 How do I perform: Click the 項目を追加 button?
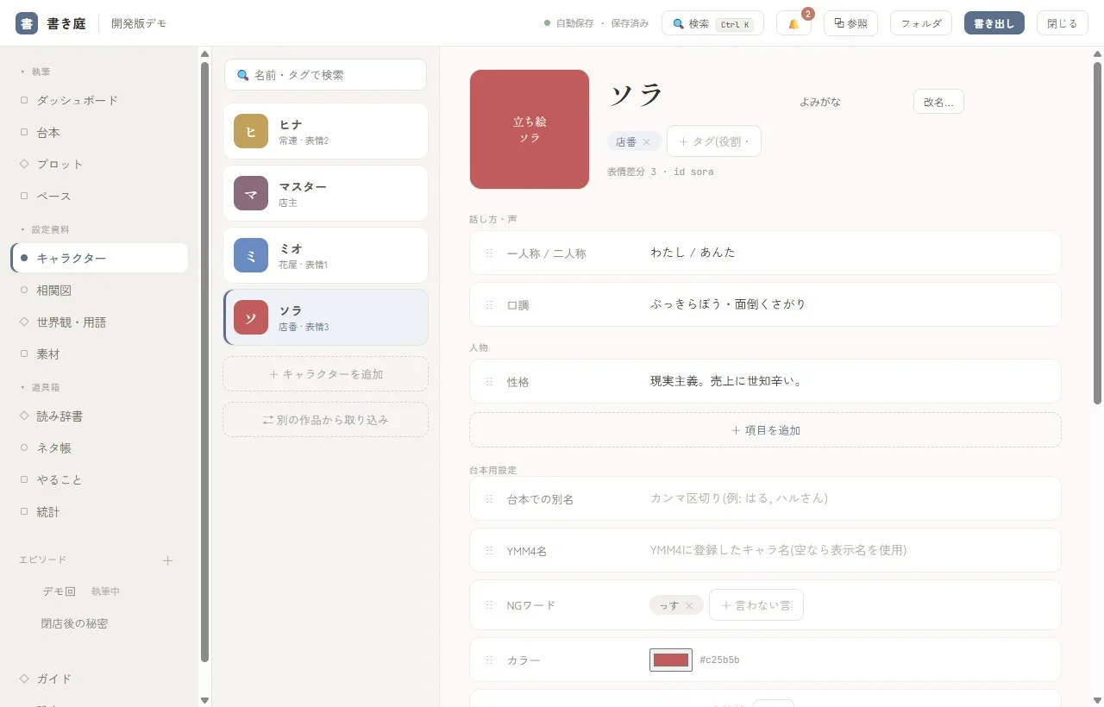point(765,429)
